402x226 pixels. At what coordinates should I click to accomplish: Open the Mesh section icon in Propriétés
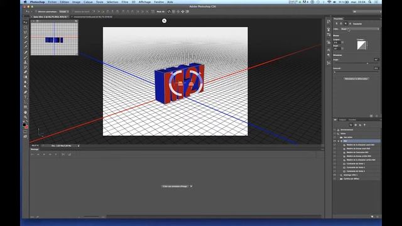click(337, 24)
